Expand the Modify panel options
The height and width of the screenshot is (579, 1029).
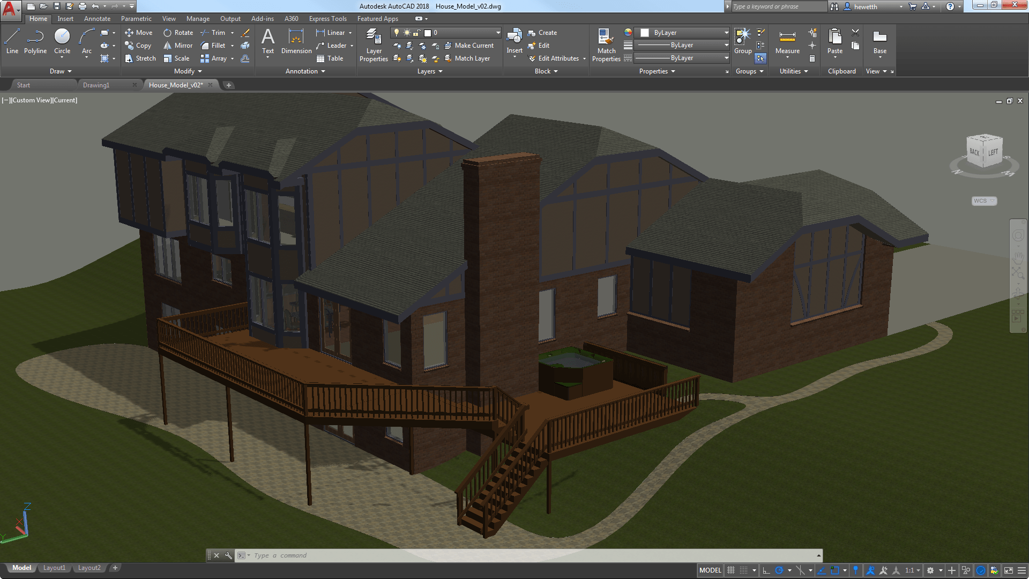click(200, 71)
